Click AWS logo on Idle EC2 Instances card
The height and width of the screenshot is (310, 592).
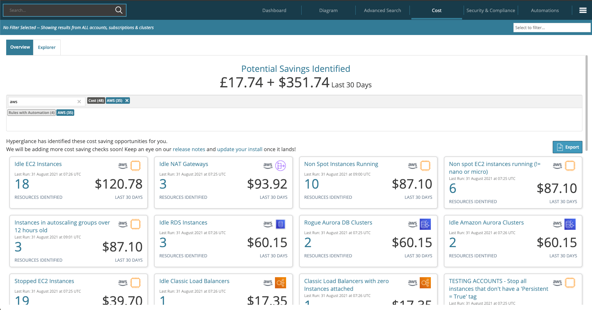(x=123, y=166)
